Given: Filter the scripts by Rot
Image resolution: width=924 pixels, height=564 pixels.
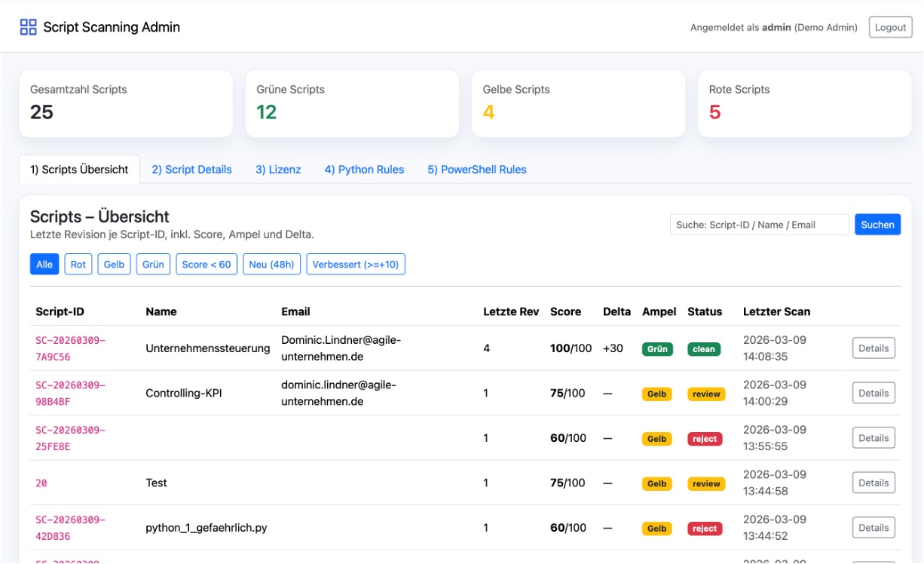Looking at the screenshot, I should tap(78, 265).
